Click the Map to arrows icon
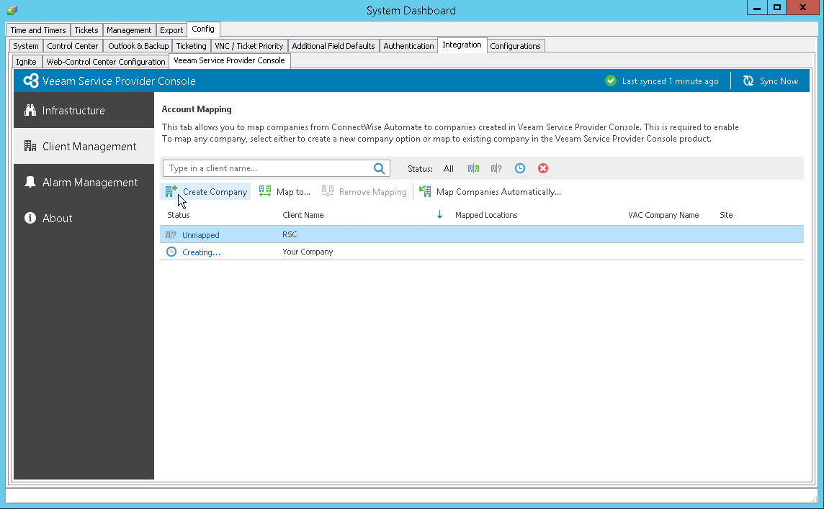The width and height of the screenshot is (824, 509). [x=265, y=191]
